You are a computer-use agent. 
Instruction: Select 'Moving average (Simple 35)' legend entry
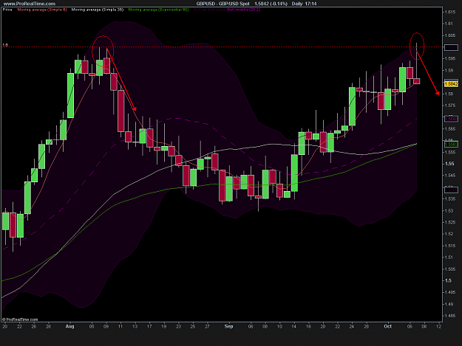98,10
